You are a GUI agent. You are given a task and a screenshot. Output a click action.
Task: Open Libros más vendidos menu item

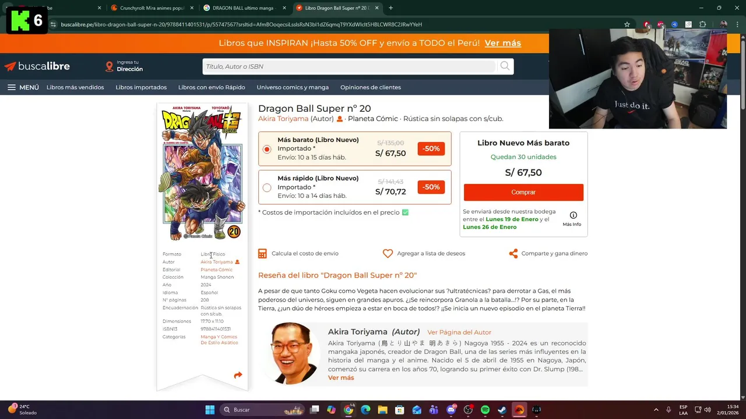pos(75,87)
